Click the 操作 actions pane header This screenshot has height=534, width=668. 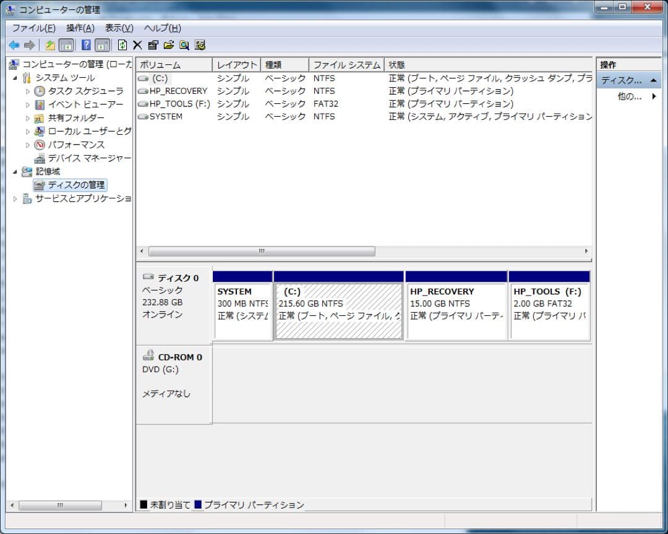click(629, 65)
